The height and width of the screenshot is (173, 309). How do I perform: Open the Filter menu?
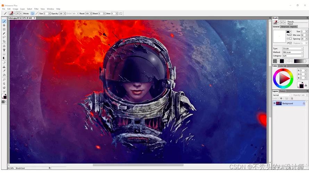click(36, 9)
